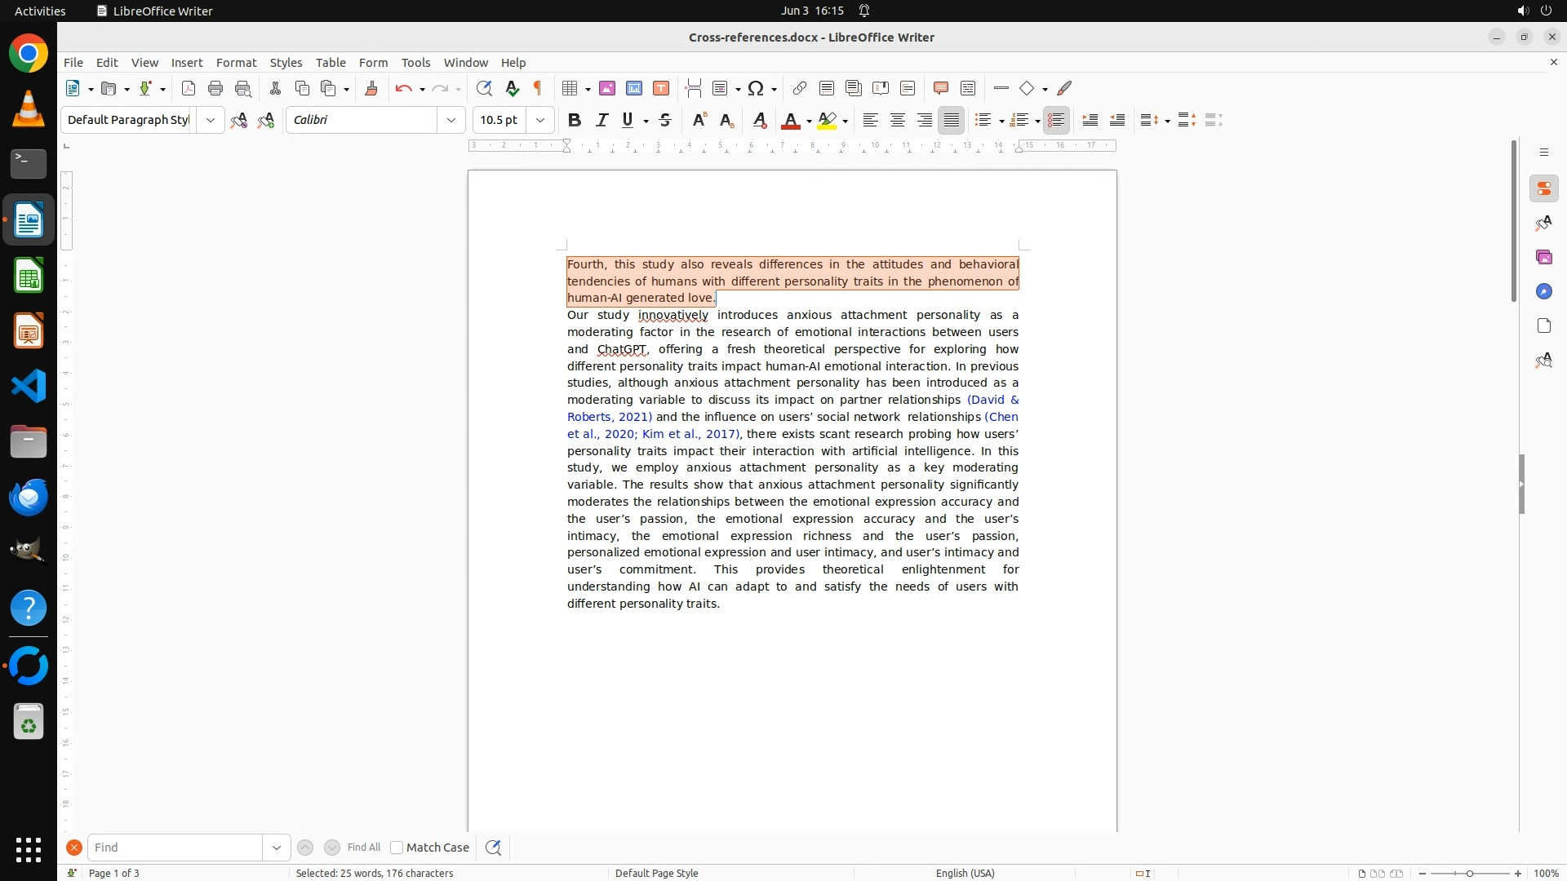Image resolution: width=1567 pixels, height=881 pixels.
Task: Click the Insert Hyperlink icon
Action: tap(800, 89)
